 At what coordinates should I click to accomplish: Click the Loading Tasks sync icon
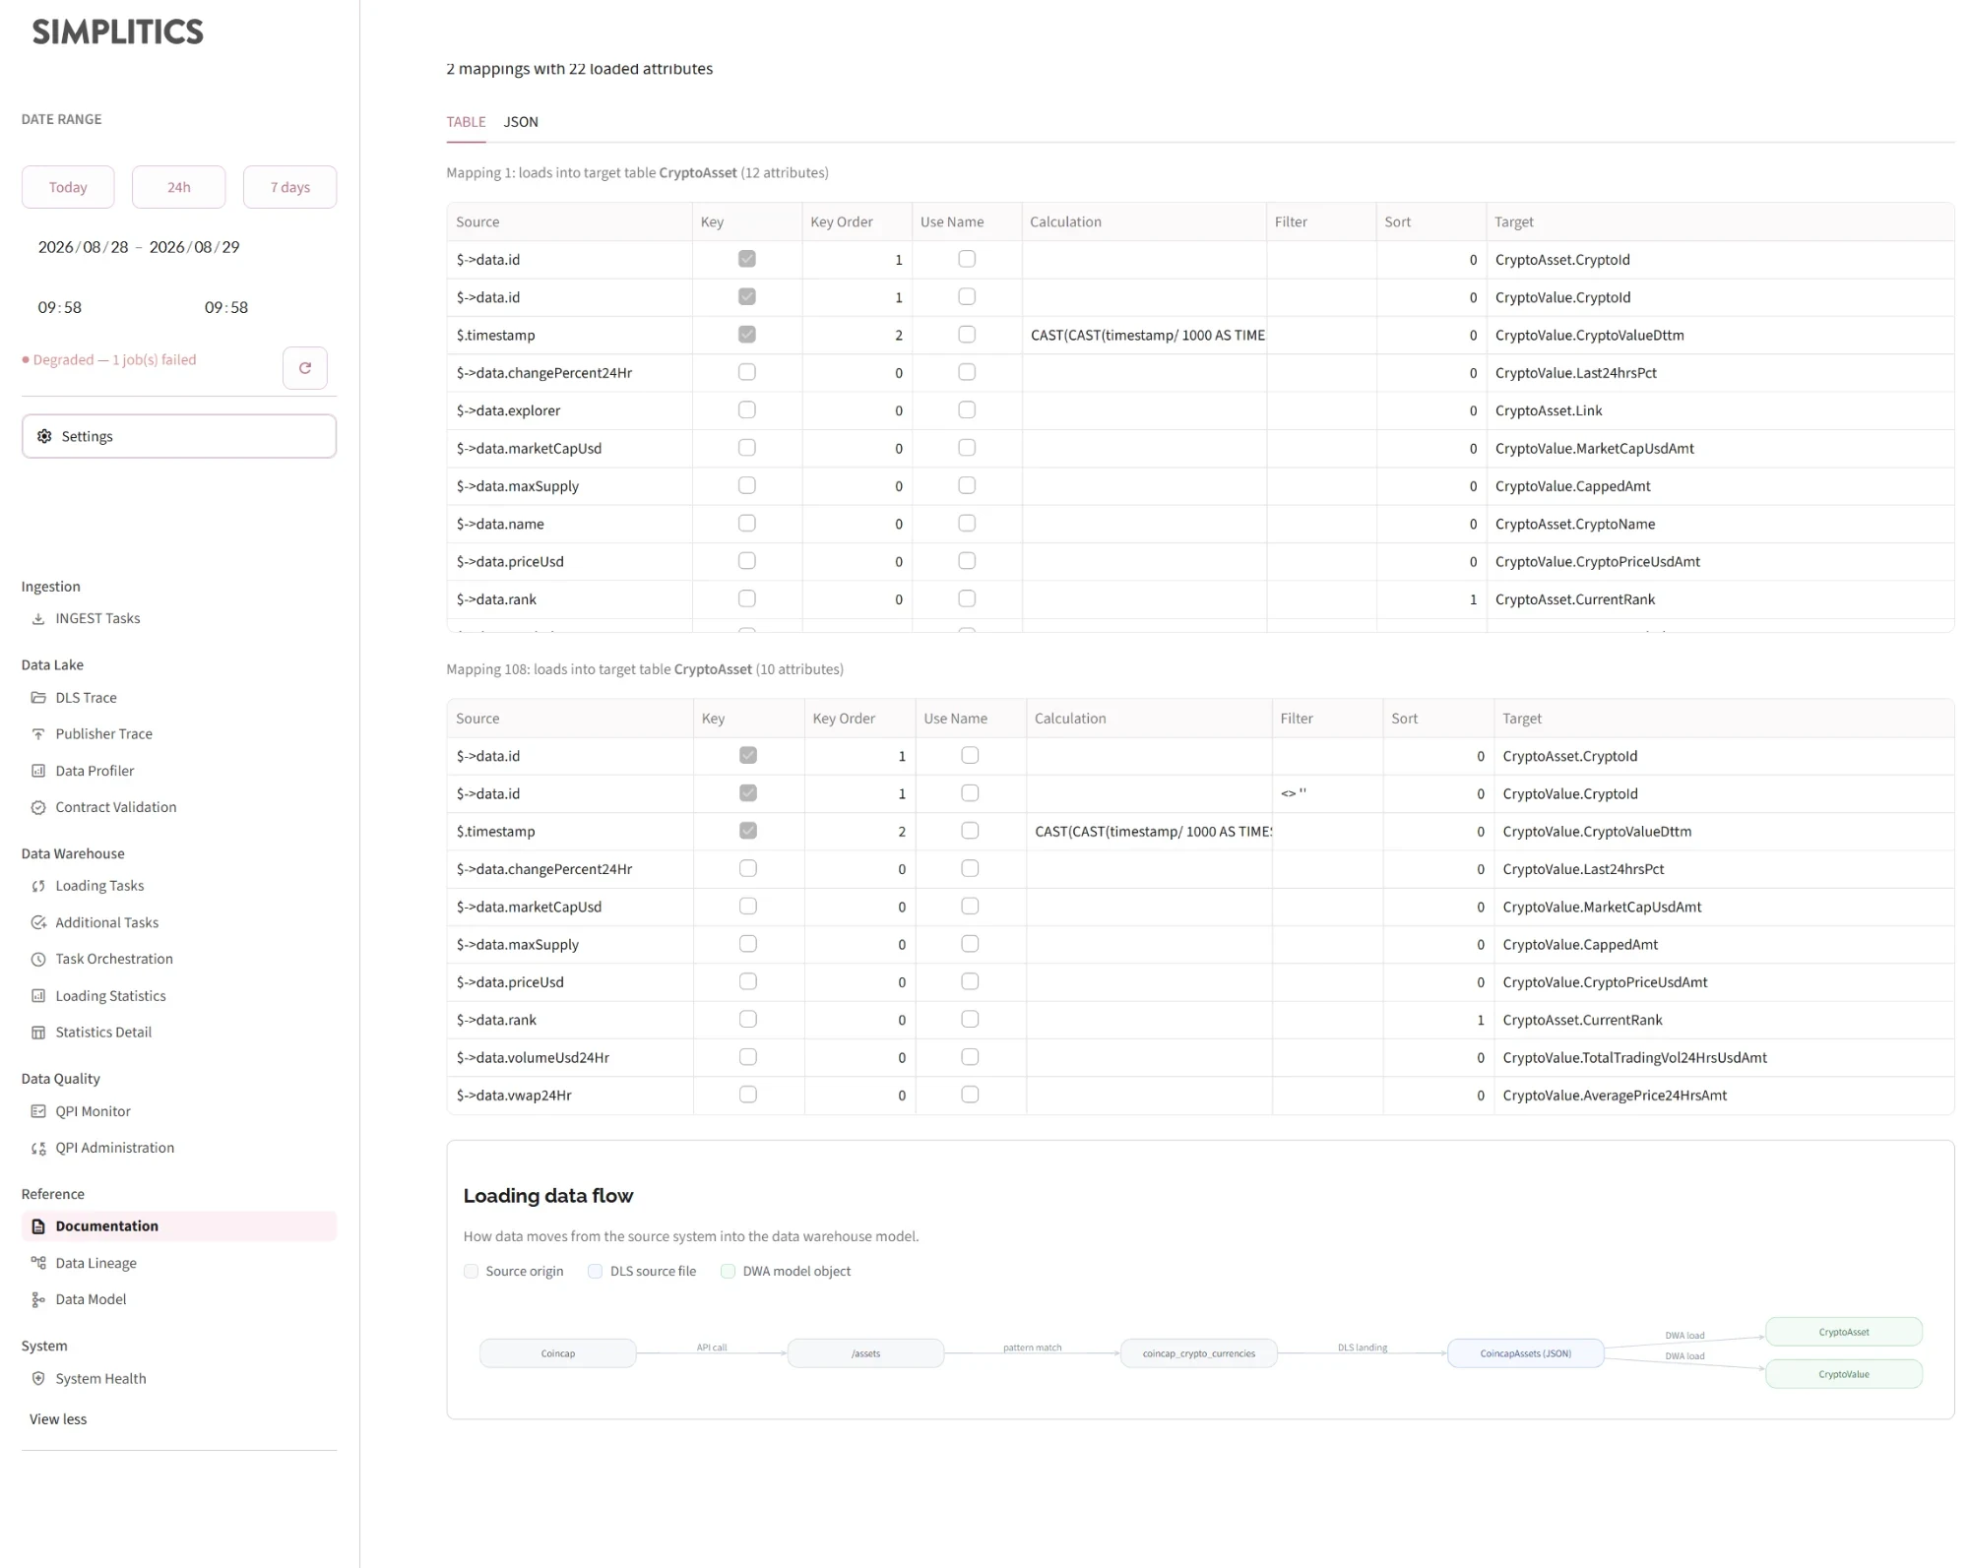click(38, 886)
